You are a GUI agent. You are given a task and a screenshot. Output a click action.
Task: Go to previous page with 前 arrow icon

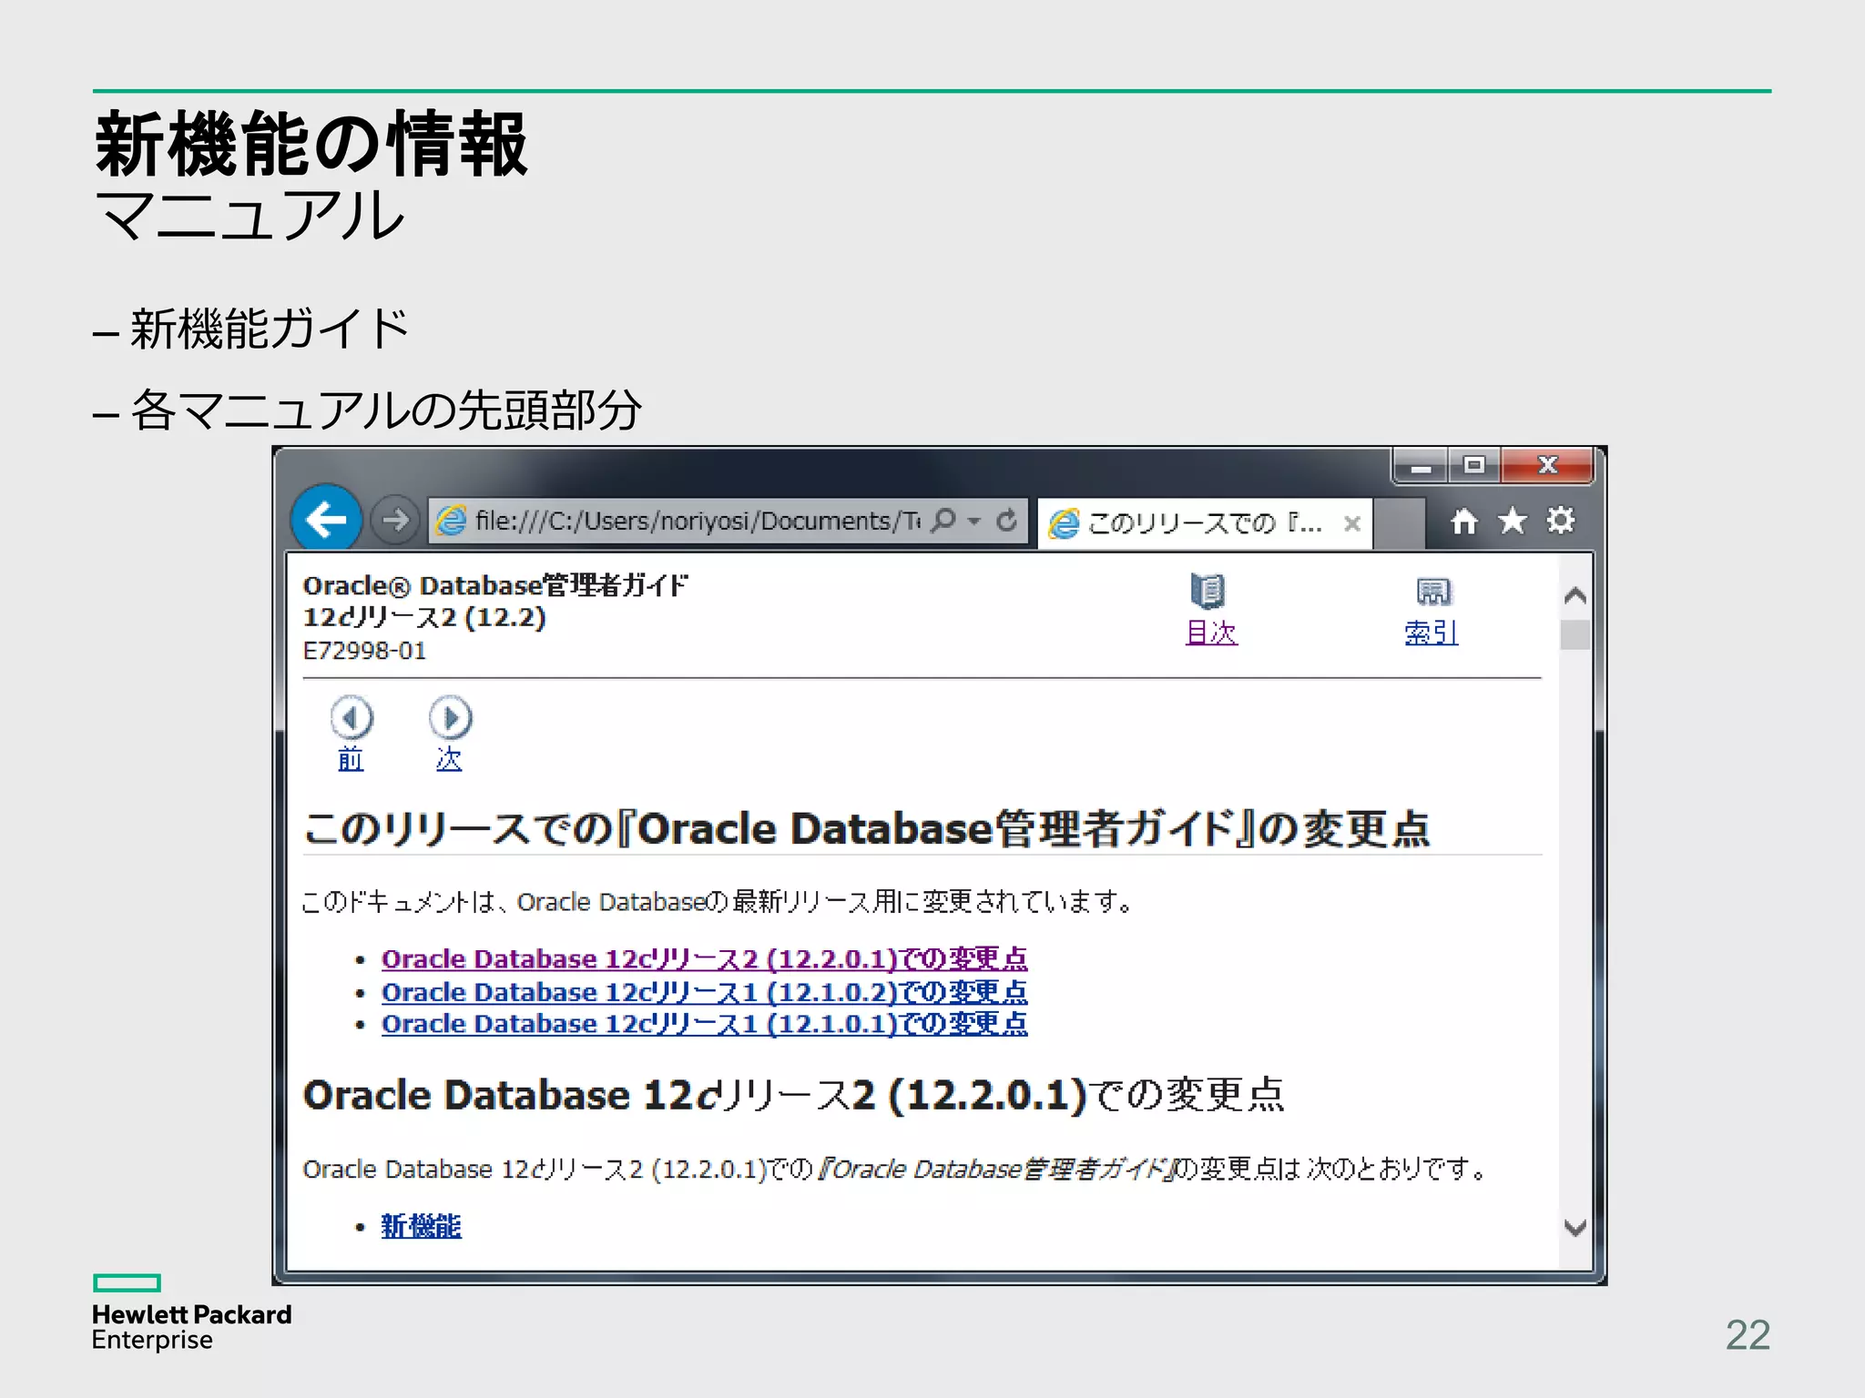(351, 718)
